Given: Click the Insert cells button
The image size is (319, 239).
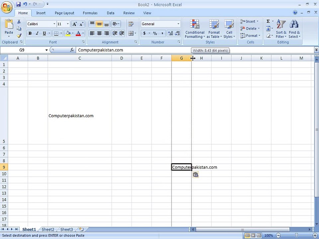Looking at the screenshot, I should click(250, 21).
